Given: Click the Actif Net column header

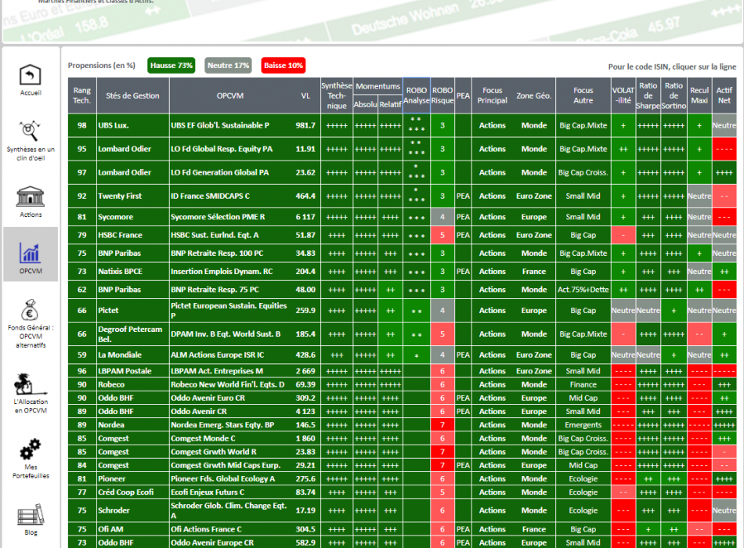Looking at the screenshot, I should point(724,96).
